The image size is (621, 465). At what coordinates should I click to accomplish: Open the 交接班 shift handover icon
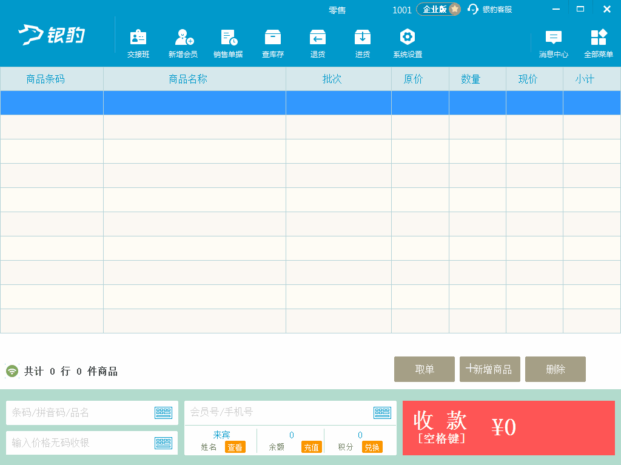[138, 44]
